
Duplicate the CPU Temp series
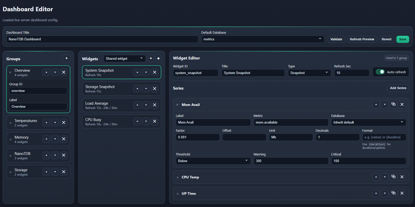393,177
